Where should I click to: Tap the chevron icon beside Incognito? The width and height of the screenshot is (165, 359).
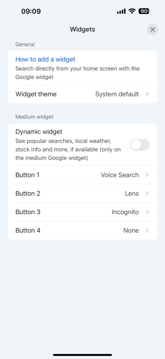(147, 212)
